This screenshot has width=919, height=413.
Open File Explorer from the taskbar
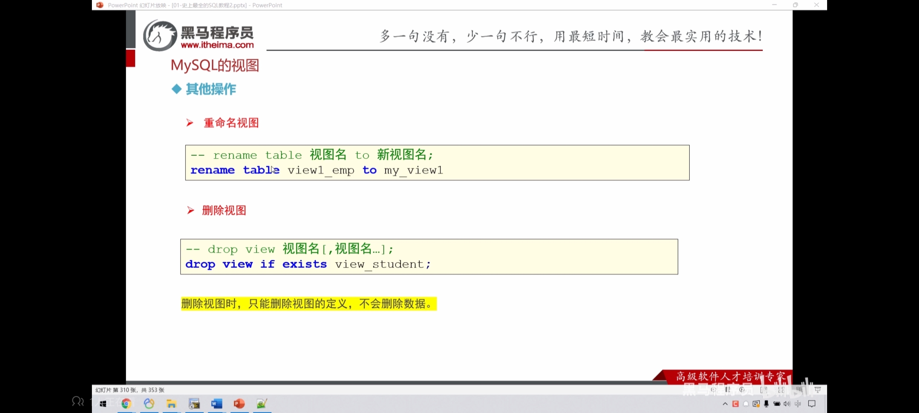(171, 404)
